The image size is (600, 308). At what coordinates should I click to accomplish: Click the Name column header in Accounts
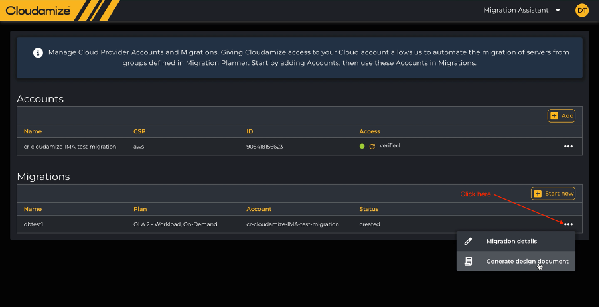[x=33, y=131]
